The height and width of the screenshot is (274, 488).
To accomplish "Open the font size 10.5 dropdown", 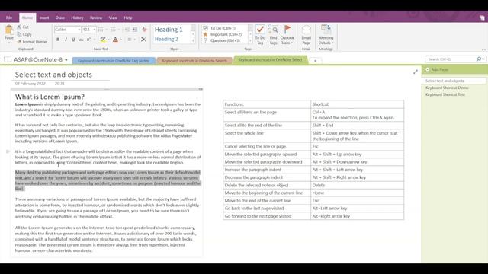I will (95, 30).
